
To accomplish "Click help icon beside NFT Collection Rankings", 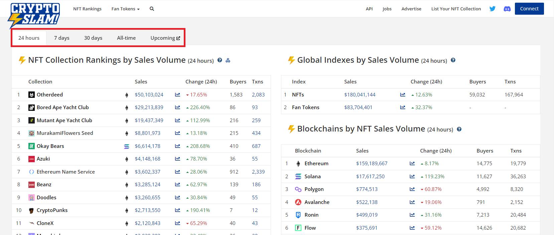I will pos(220,60).
